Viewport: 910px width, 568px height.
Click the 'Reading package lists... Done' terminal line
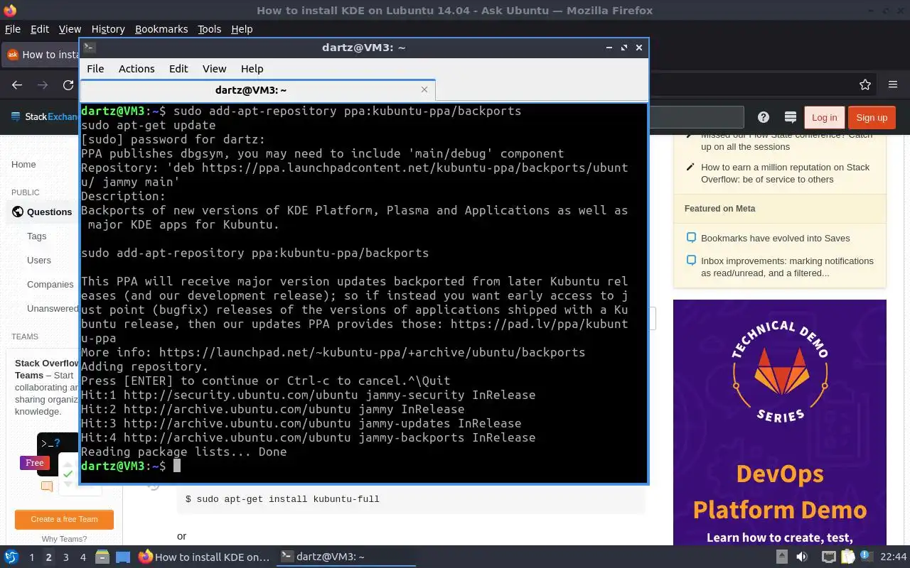[184, 452]
